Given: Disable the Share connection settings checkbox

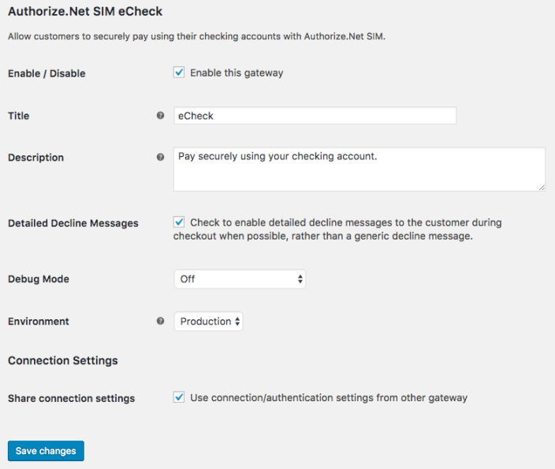Looking at the screenshot, I should [x=179, y=397].
